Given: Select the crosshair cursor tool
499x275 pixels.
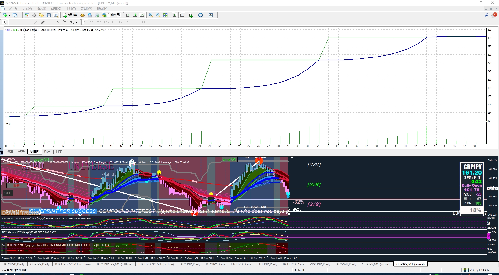Looking at the screenshot, I should (12, 22).
